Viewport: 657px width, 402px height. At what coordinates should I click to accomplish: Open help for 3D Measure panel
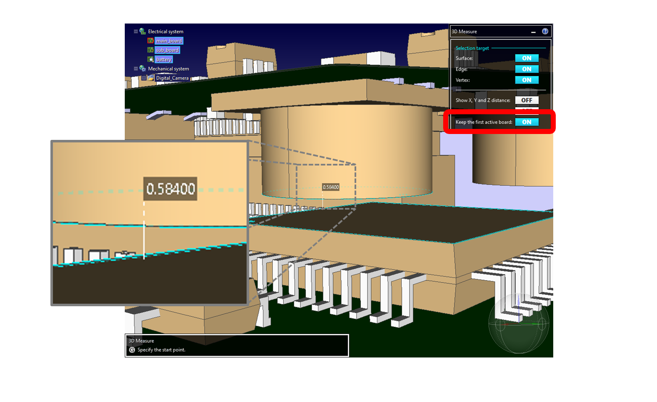coord(545,32)
